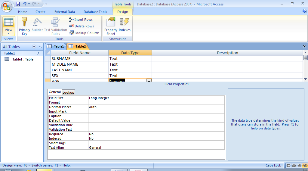308x171 pixels.
Task: Open the All Tables navigation dropdown
Action: click(x=34, y=47)
